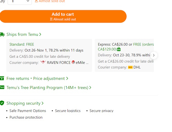The width and height of the screenshot is (172, 132).
Task: Select the Express shipping card
Action: 124,55
